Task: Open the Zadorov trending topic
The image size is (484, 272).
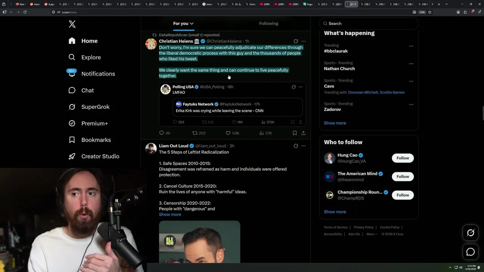Action: (332, 110)
